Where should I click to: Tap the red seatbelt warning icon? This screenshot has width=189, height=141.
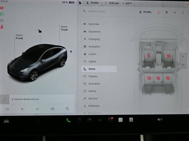(x=2, y=27)
